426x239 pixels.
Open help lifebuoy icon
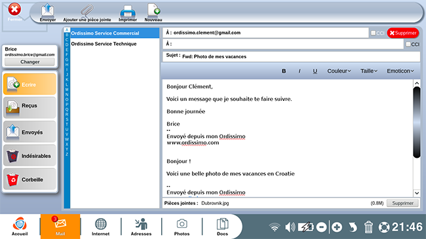384,227
